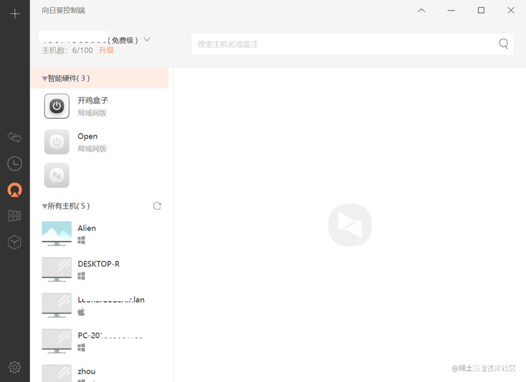Click the DESKTOP-R host monitor icon
Screen dimensions: 526x382
point(57,270)
